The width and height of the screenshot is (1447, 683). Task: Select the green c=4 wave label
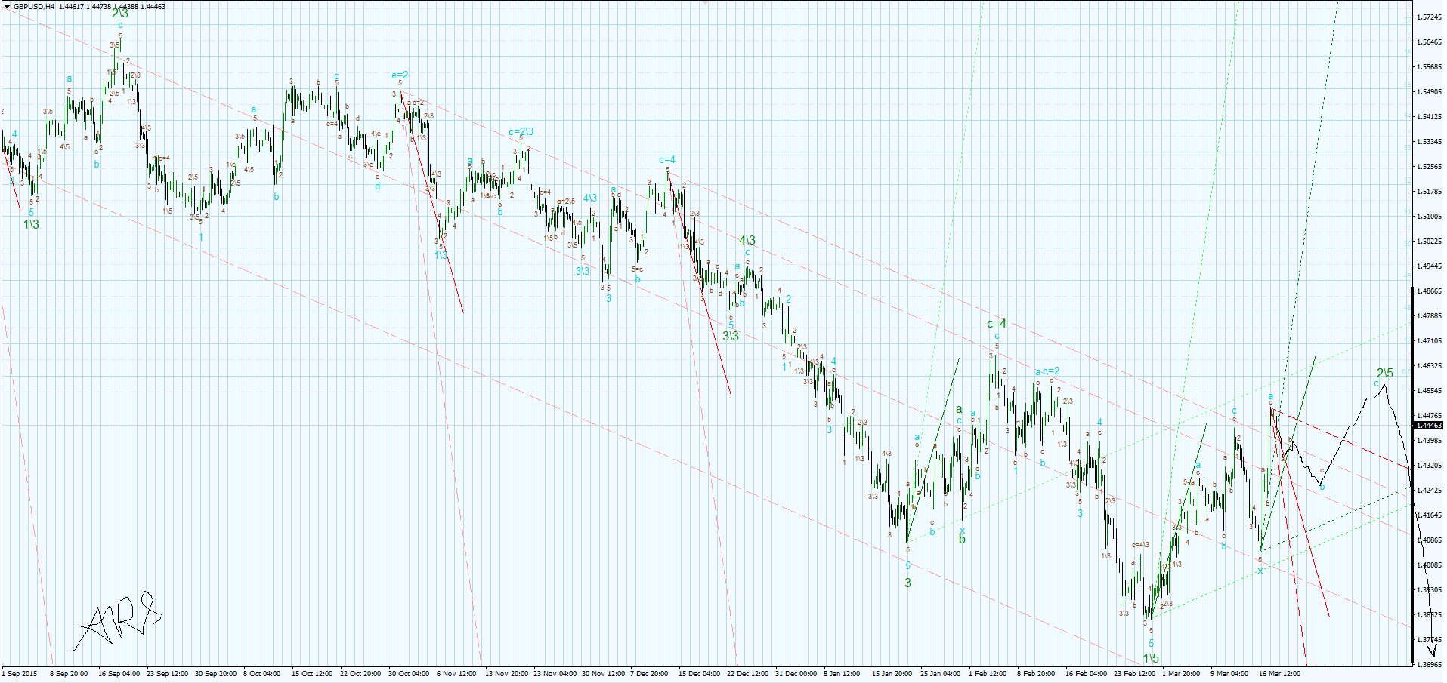997,324
